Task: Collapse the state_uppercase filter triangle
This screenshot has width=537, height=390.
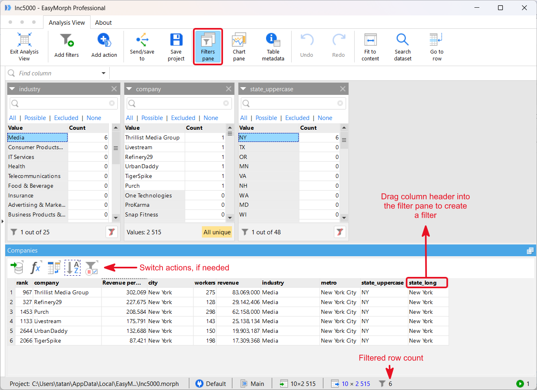Action: (x=243, y=89)
